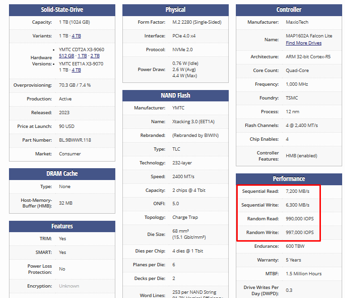
Task: Click the NAND name Xtacking 3.0 (EET1A)
Action: click(x=193, y=122)
